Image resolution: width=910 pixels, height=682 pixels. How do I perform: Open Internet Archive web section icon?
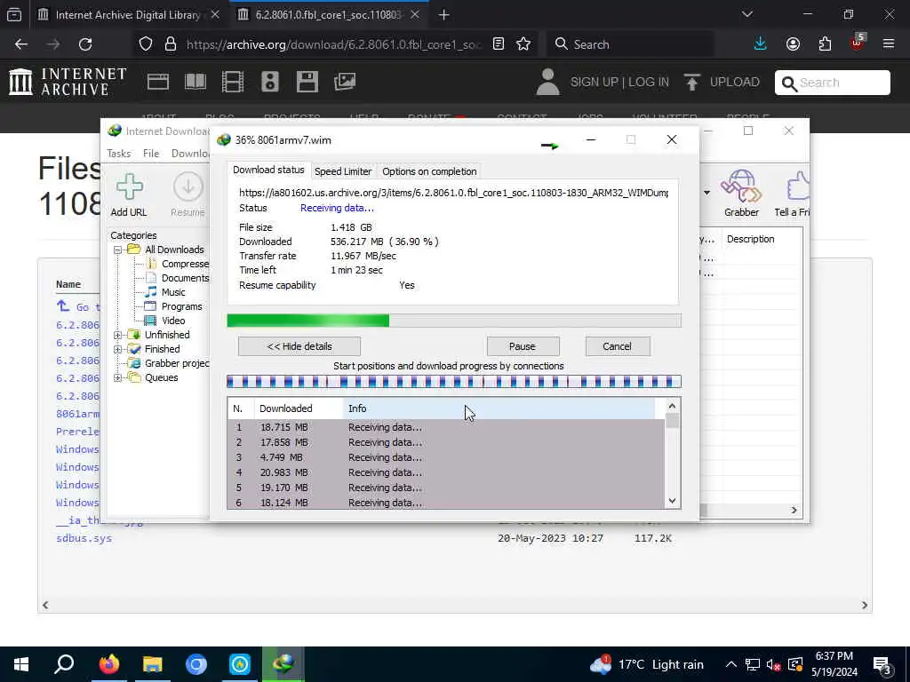158,82
